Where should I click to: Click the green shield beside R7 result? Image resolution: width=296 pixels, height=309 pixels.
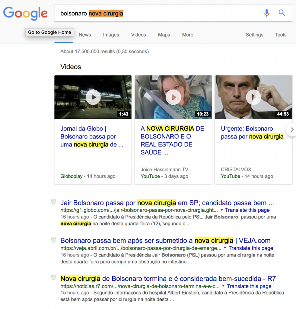pos(53,278)
